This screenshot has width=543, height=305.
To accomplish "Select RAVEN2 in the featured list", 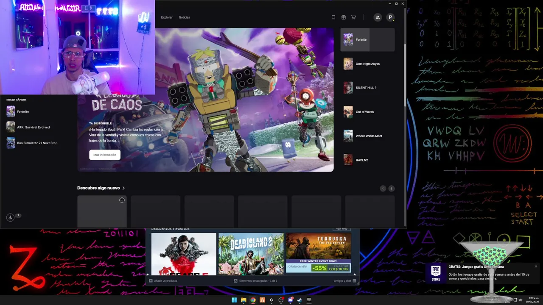I will (x=367, y=160).
